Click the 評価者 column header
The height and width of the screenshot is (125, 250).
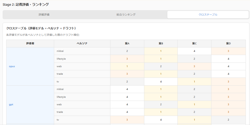[30, 44]
